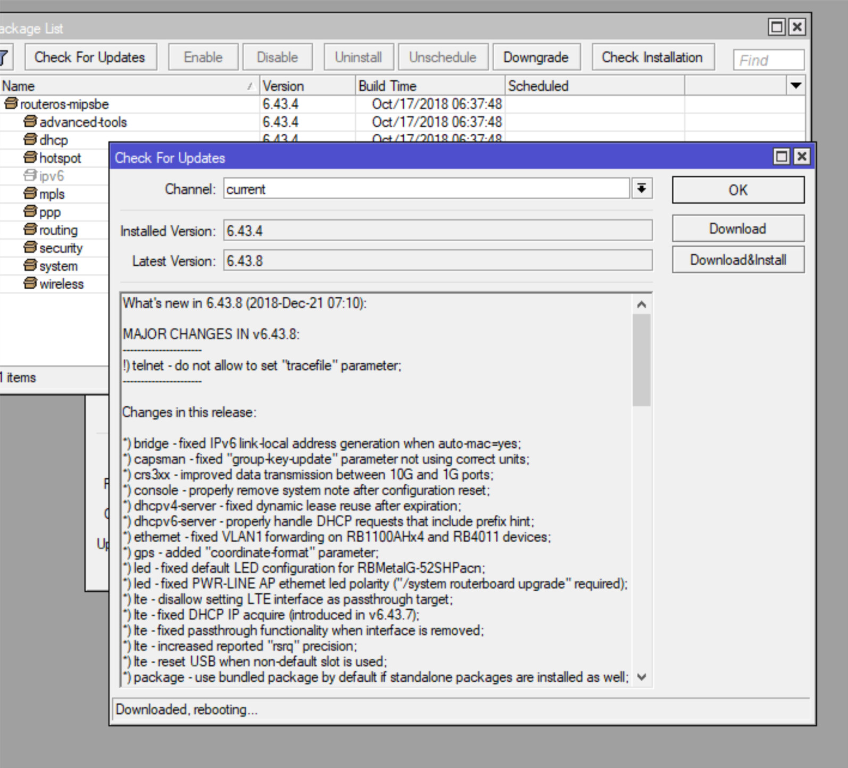
Task: Select the mpls package name
Action: click(x=52, y=194)
